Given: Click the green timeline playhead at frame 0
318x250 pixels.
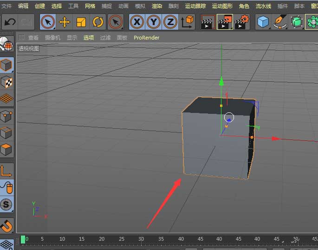Looking at the screenshot, I should [x=23, y=239].
